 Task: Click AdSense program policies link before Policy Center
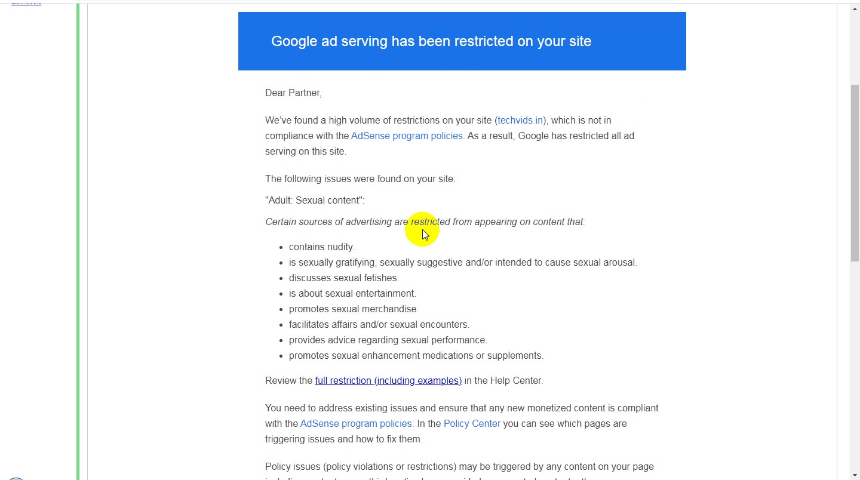point(356,423)
